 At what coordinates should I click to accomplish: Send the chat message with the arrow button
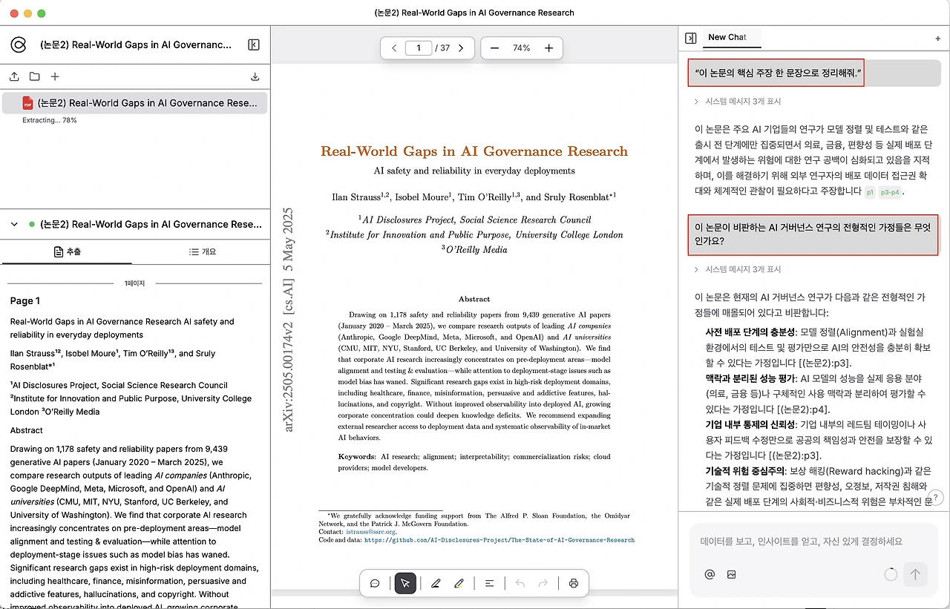(x=916, y=574)
